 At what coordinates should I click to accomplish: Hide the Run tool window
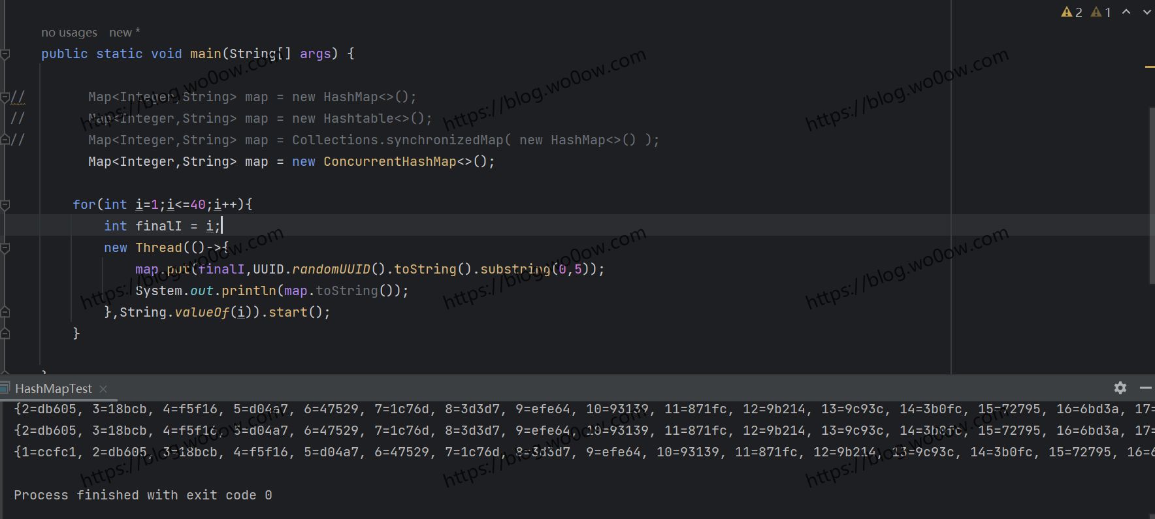click(x=1145, y=388)
